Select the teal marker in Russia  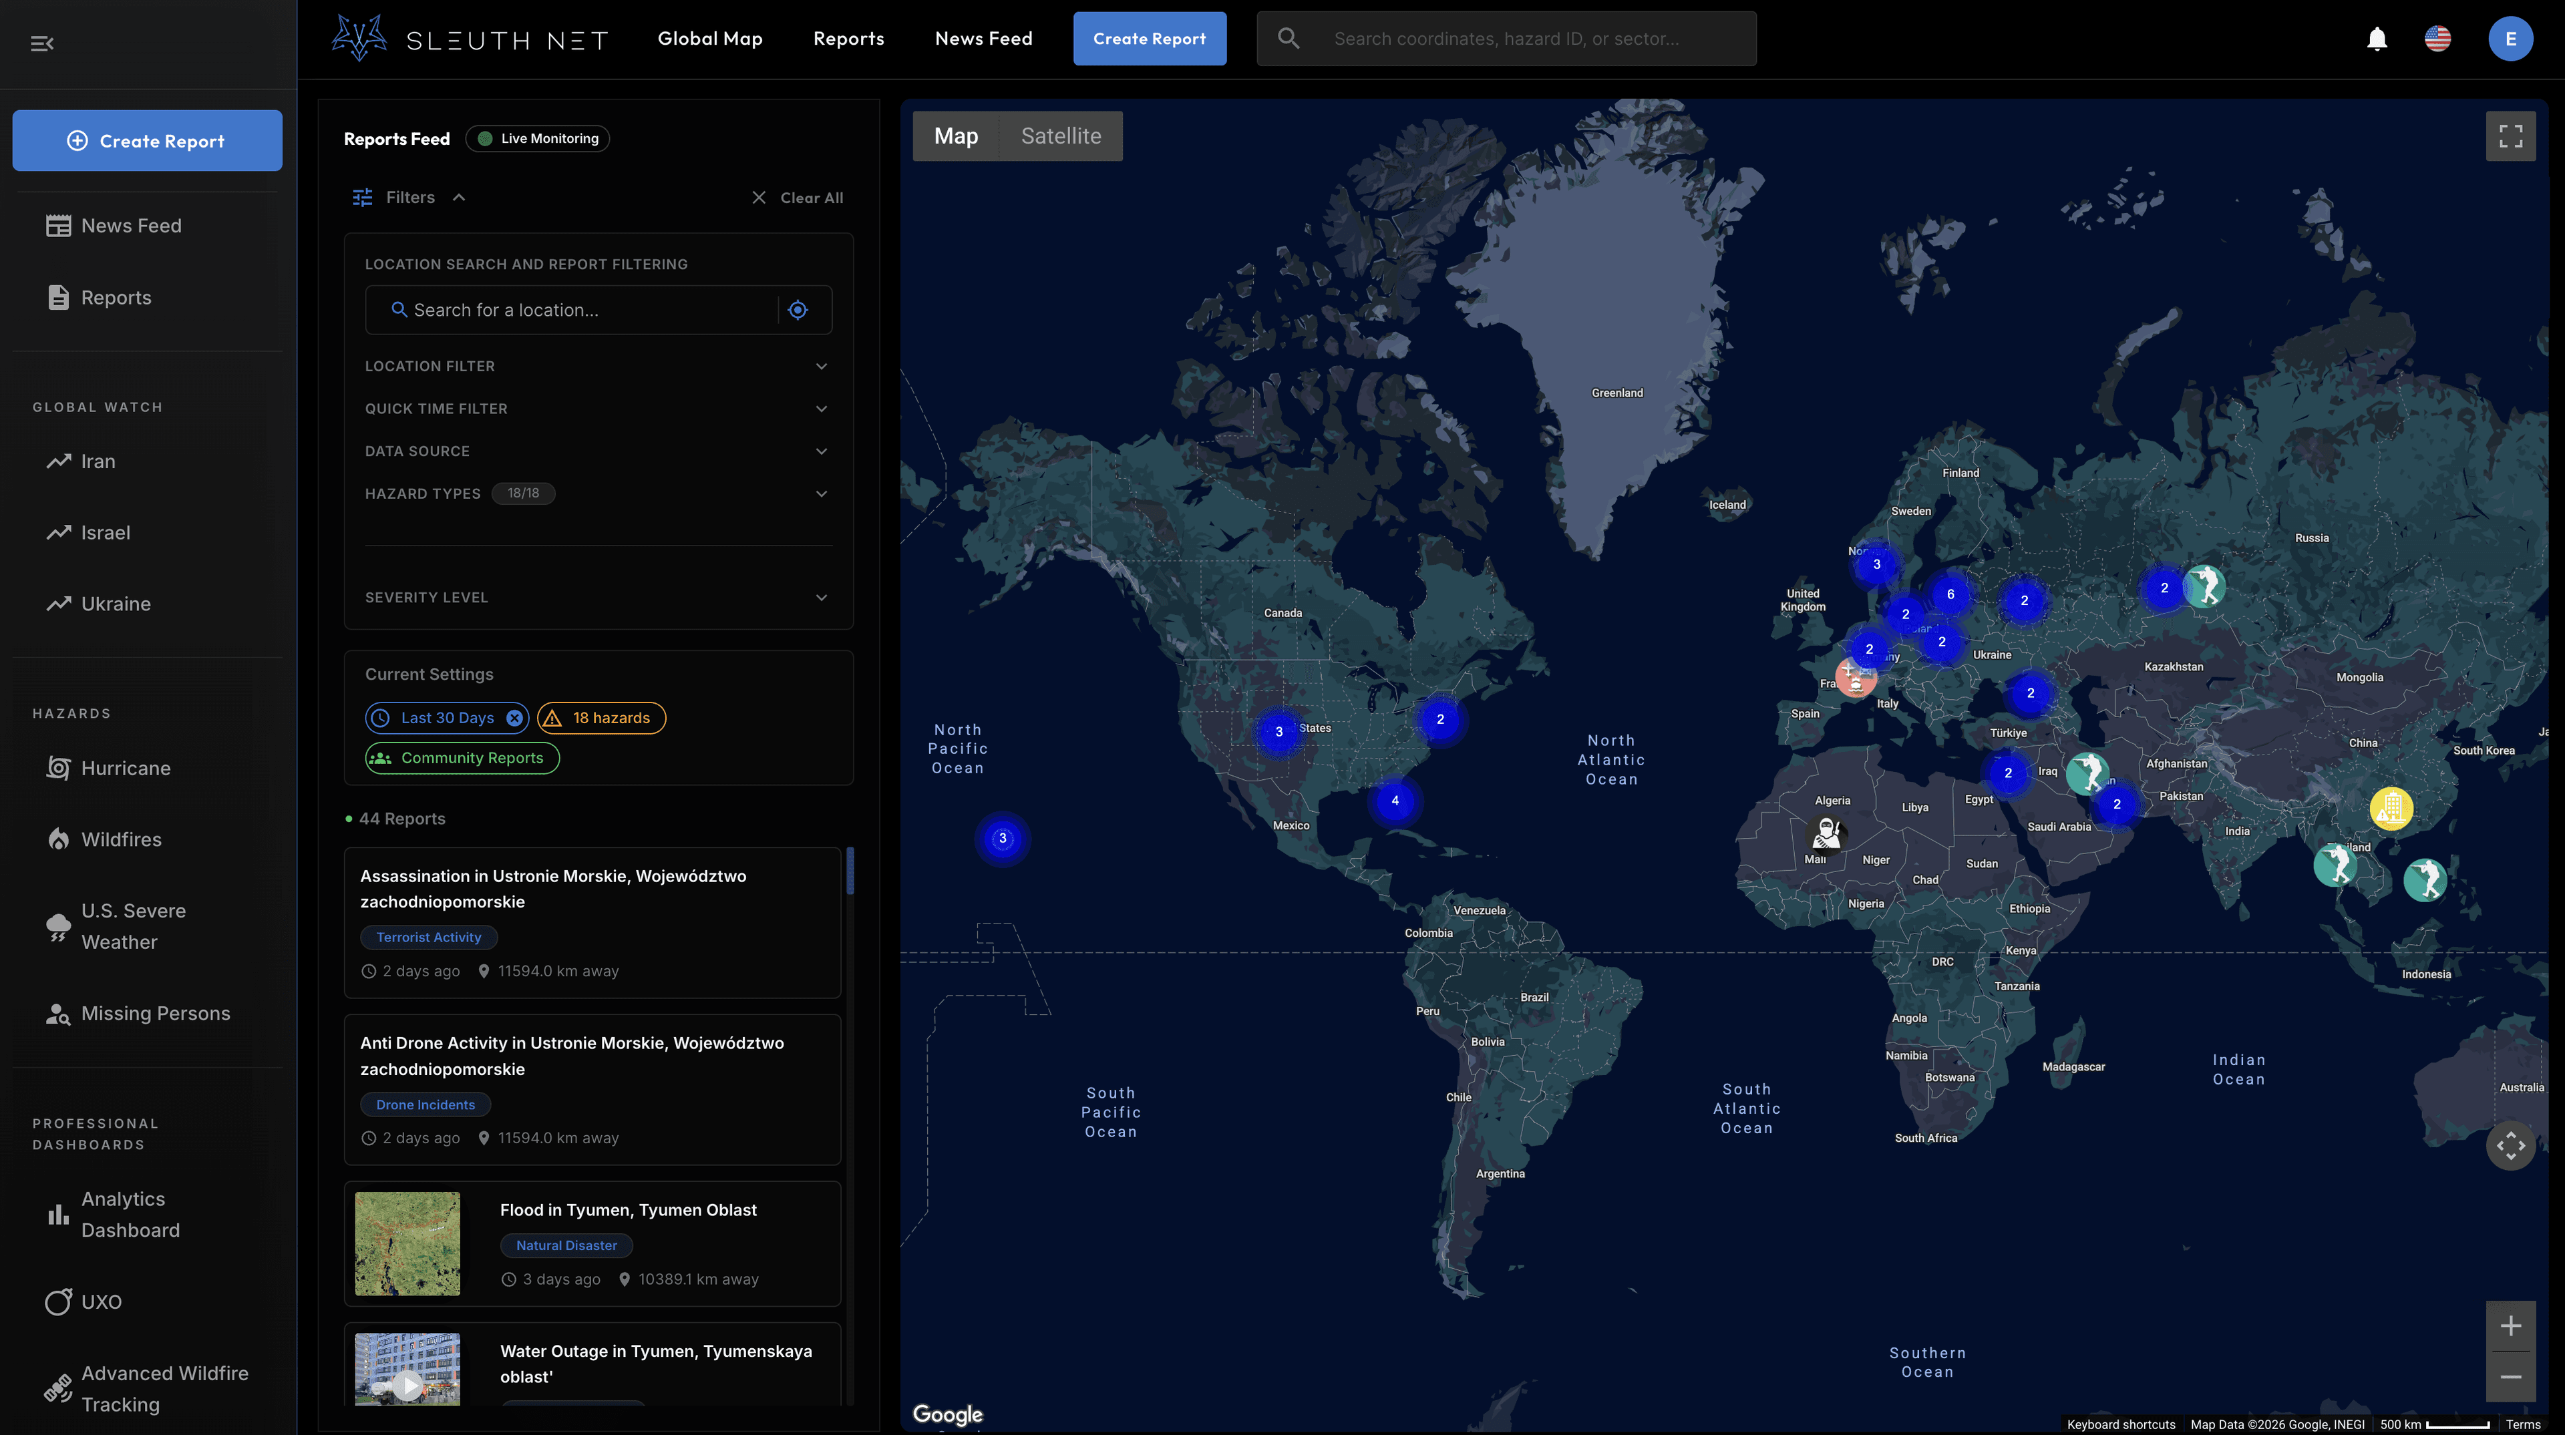pos(2204,586)
